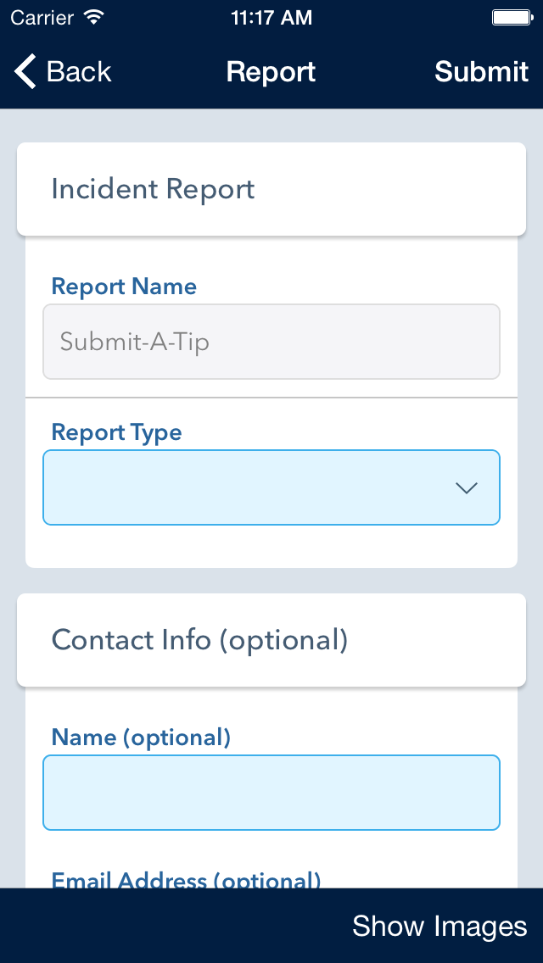
Task: Focus the Name (optional) text field
Action: pos(271,793)
